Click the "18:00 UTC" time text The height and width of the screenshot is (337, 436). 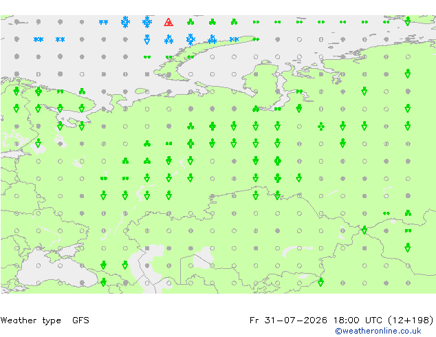pyautogui.click(x=358, y=320)
